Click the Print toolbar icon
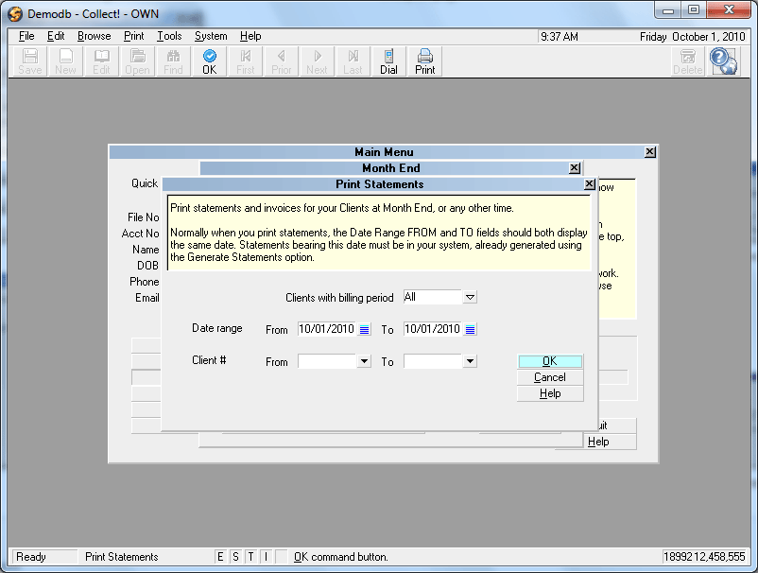Viewport: 758px width, 573px height. point(425,61)
